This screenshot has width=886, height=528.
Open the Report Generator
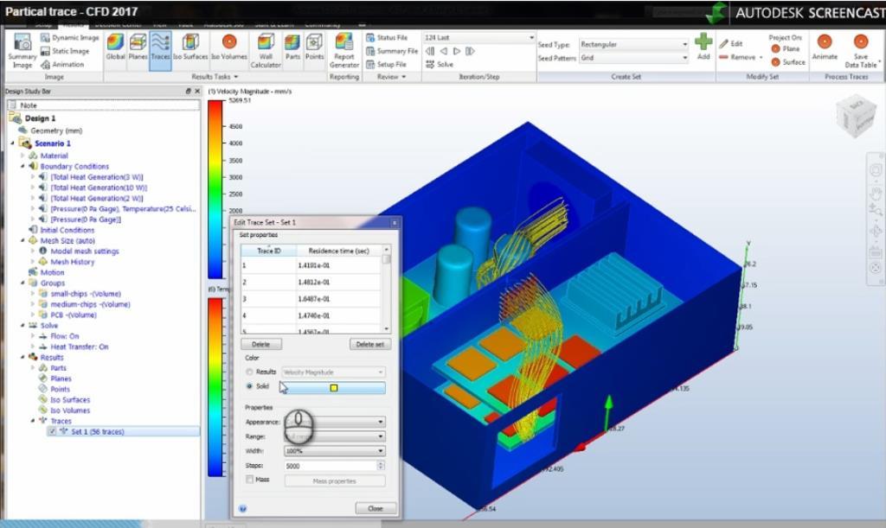(x=344, y=51)
